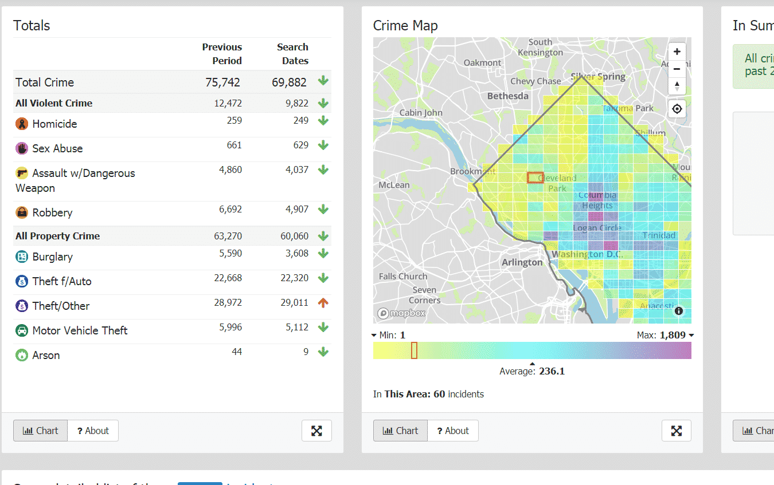Expand the Totals panel to fullscreen

click(x=316, y=430)
